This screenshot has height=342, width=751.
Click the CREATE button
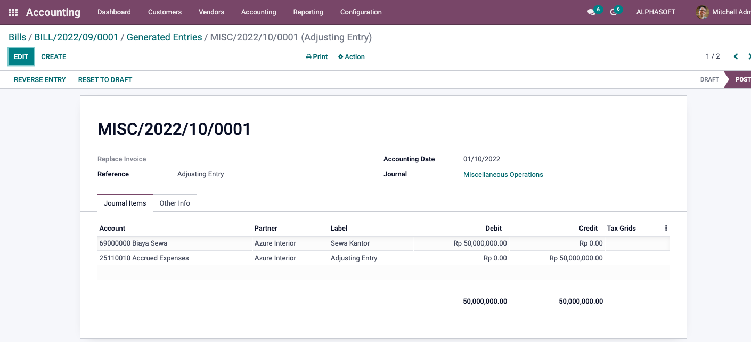click(x=54, y=57)
